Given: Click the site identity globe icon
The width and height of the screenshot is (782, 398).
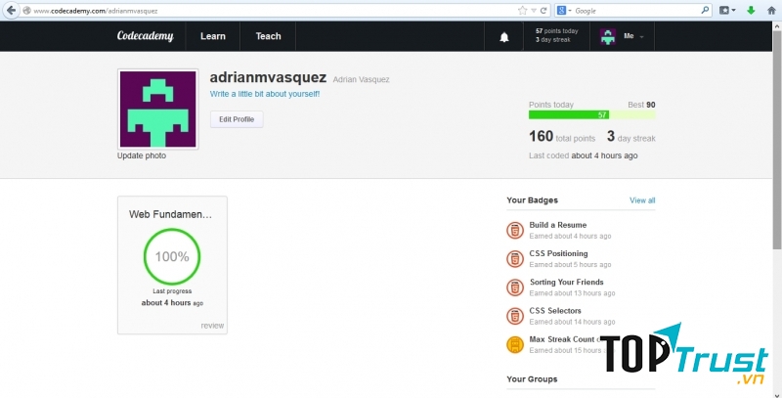Looking at the screenshot, I should [27, 11].
